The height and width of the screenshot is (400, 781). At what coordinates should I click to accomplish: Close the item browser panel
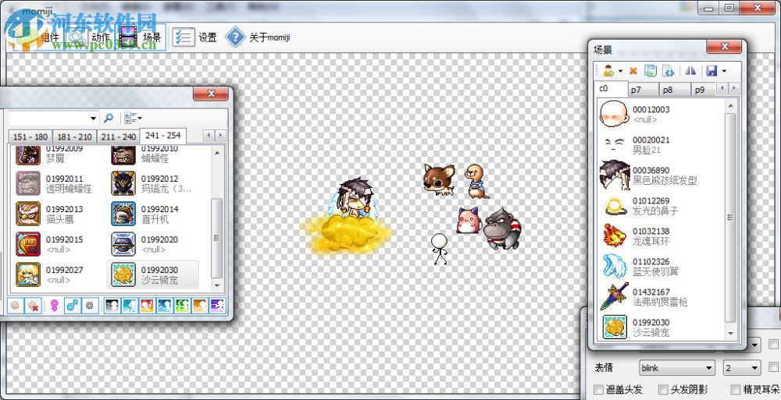click(x=211, y=94)
